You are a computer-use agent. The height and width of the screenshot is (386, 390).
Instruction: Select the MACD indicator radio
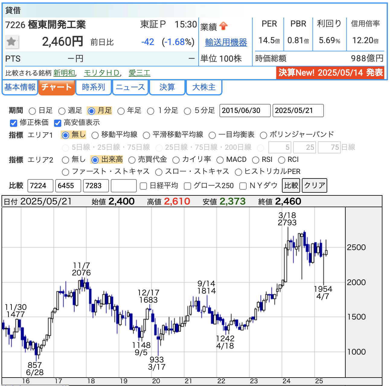click(x=220, y=160)
